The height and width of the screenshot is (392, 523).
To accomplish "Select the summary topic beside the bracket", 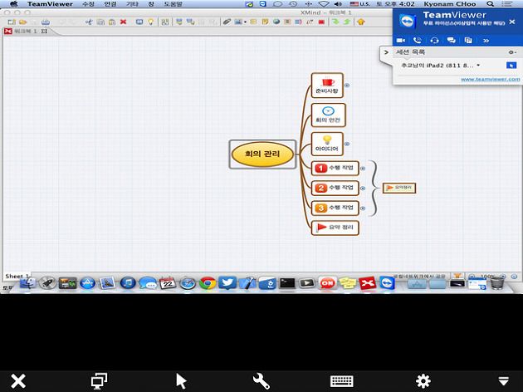I will pos(399,188).
